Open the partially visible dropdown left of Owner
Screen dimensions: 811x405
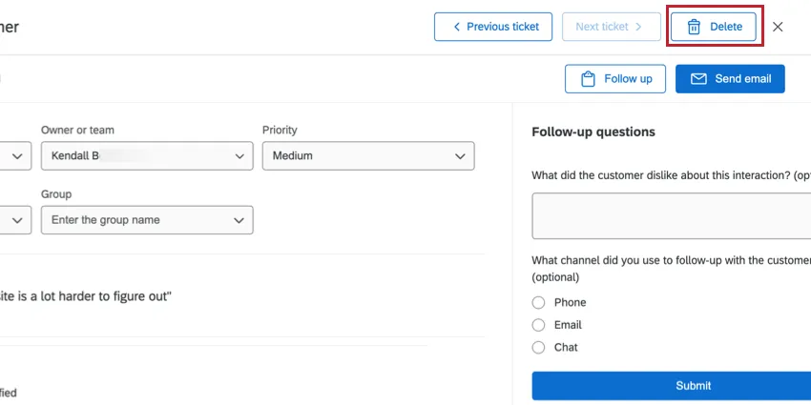pos(15,155)
